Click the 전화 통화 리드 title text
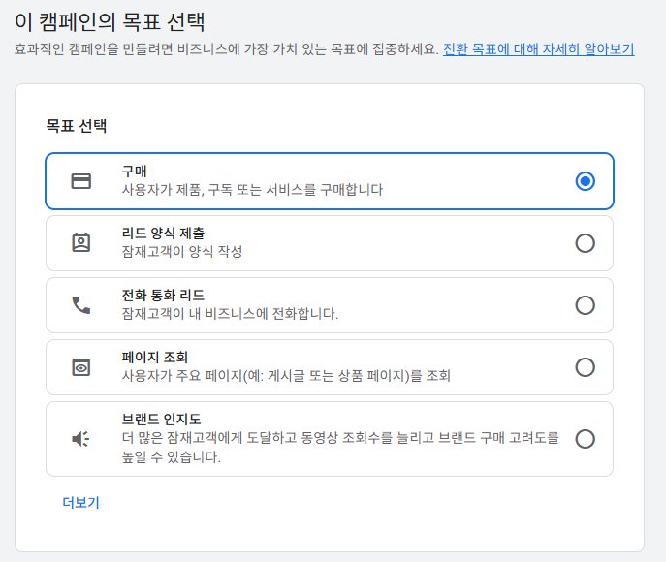The height and width of the screenshot is (562, 666). pyautogui.click(x=163, y=295)
